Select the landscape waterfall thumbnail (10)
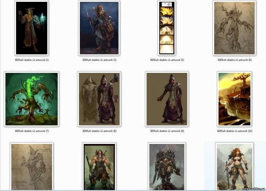 pyautogui.click(x=235, y=99)
